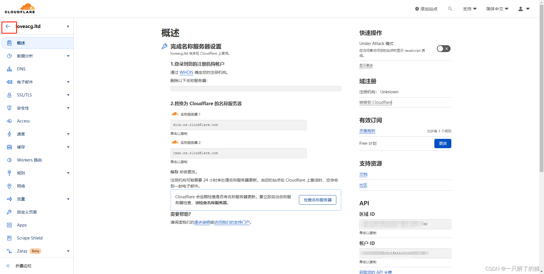Click the DNS network icon
Image resolution: width=544 pixels, height=274 pixels.
tap(9, 69)
